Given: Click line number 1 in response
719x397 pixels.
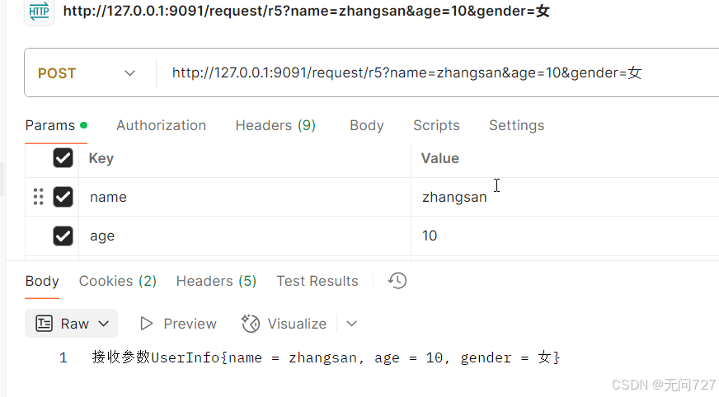Looking at the screenshot, I should coord(63,357).
